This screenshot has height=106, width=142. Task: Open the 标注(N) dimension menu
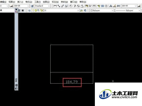[x=55, y=2]
